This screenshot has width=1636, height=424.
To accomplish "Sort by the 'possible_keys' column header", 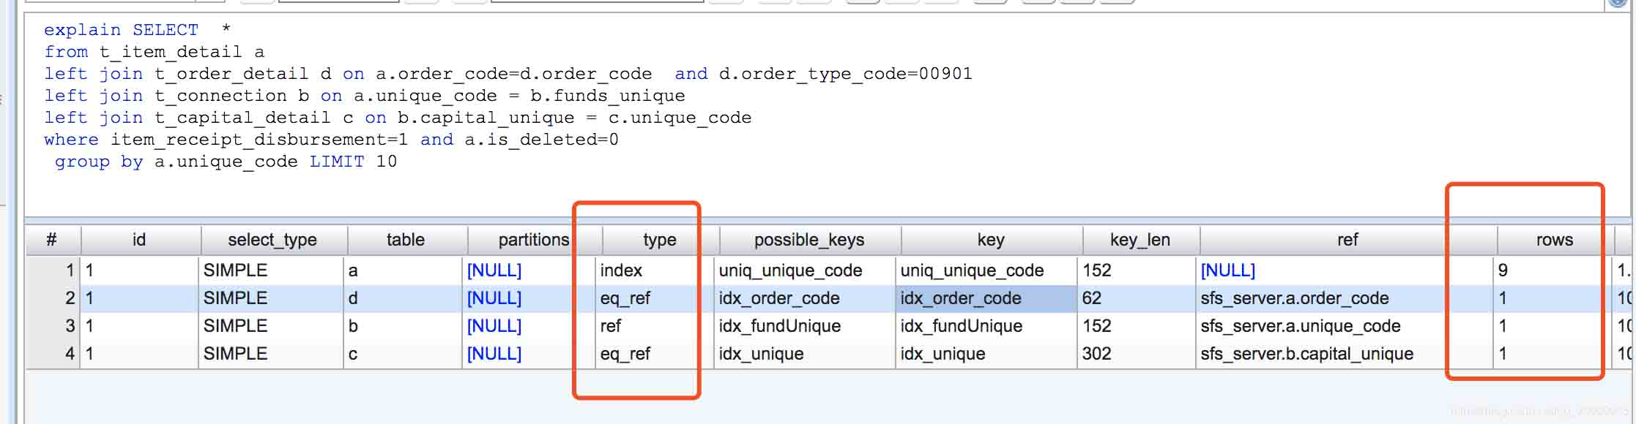I will click(x=808, y=240).
